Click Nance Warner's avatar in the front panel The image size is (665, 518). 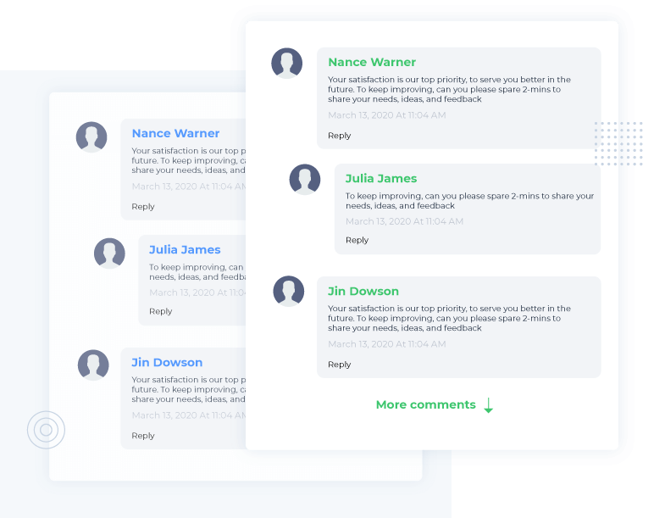click(286, 64)
